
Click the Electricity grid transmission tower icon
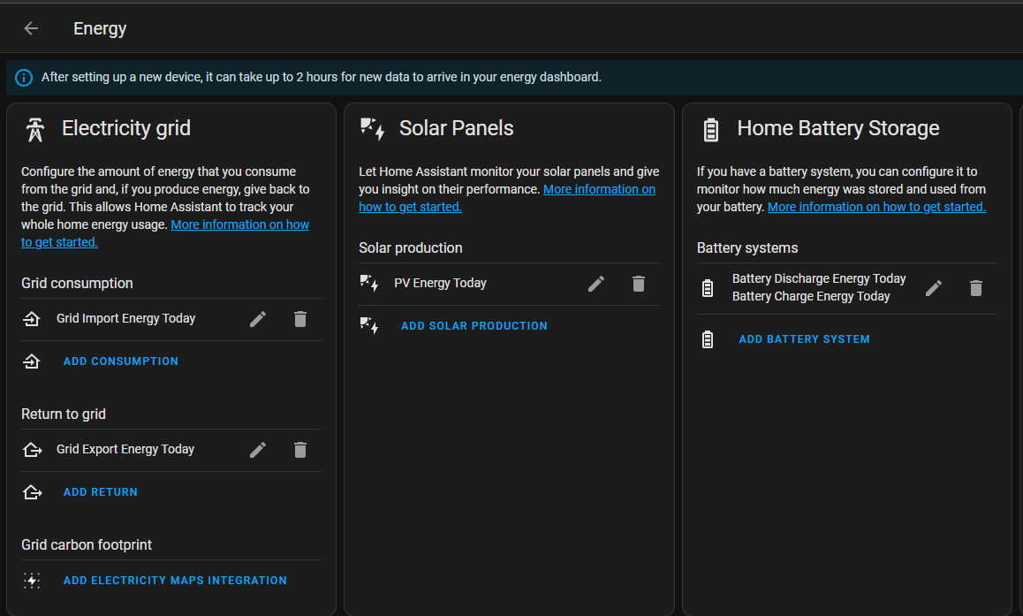click(x=34, y=128)
